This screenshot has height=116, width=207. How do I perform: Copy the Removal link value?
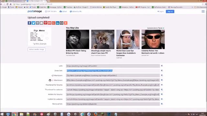162,104
